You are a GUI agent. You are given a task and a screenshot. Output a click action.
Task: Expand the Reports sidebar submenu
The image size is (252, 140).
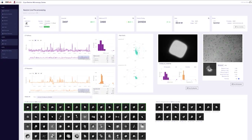coord(9,24)
